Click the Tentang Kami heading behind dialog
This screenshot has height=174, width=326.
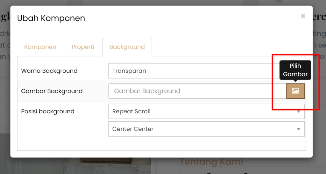tap(211, 162)
